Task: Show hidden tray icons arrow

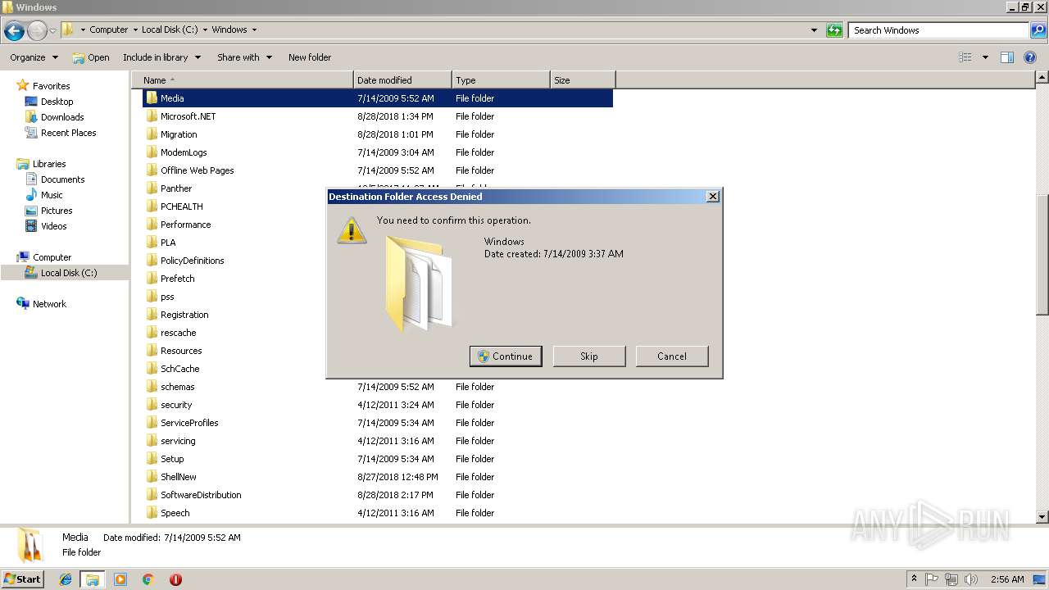Action: pos(915,579)
